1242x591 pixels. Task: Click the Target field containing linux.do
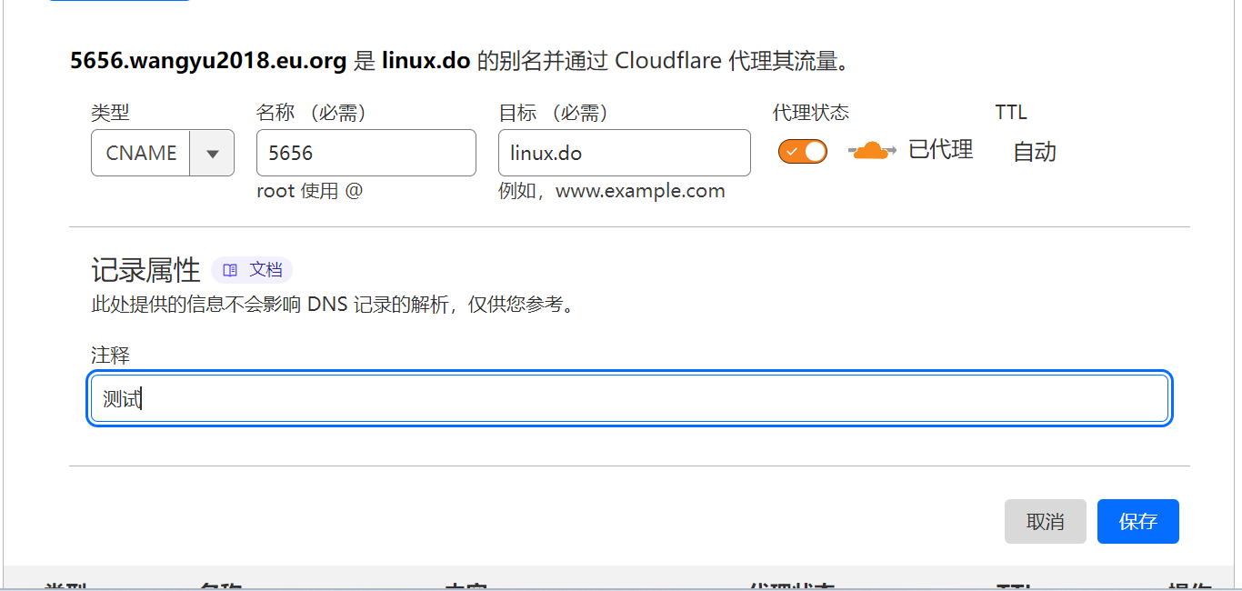coord(625,153)
